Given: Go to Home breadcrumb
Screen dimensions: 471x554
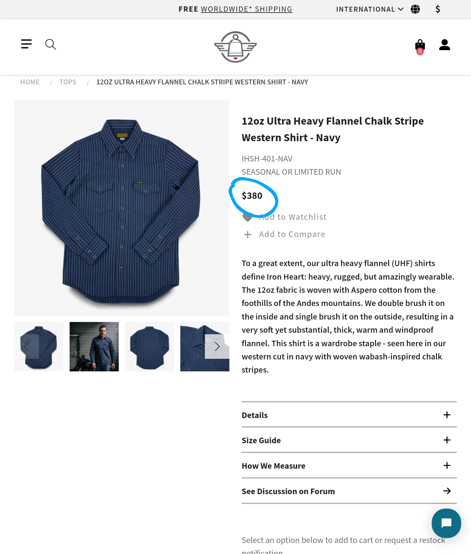Looking at the screenshot, I should [30, 82].
